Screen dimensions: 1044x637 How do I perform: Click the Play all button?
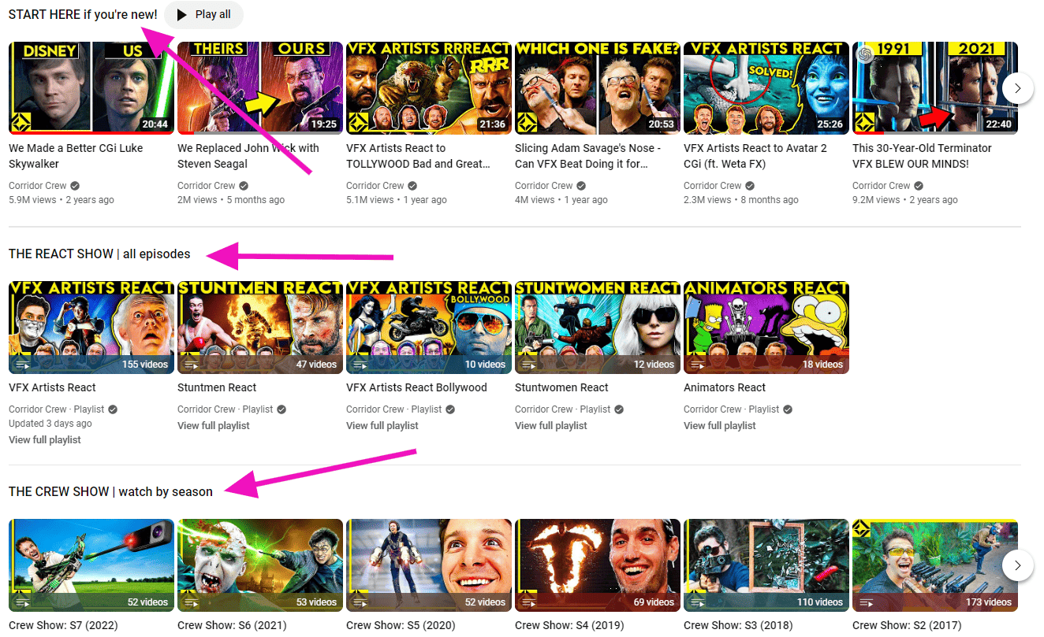203,15
